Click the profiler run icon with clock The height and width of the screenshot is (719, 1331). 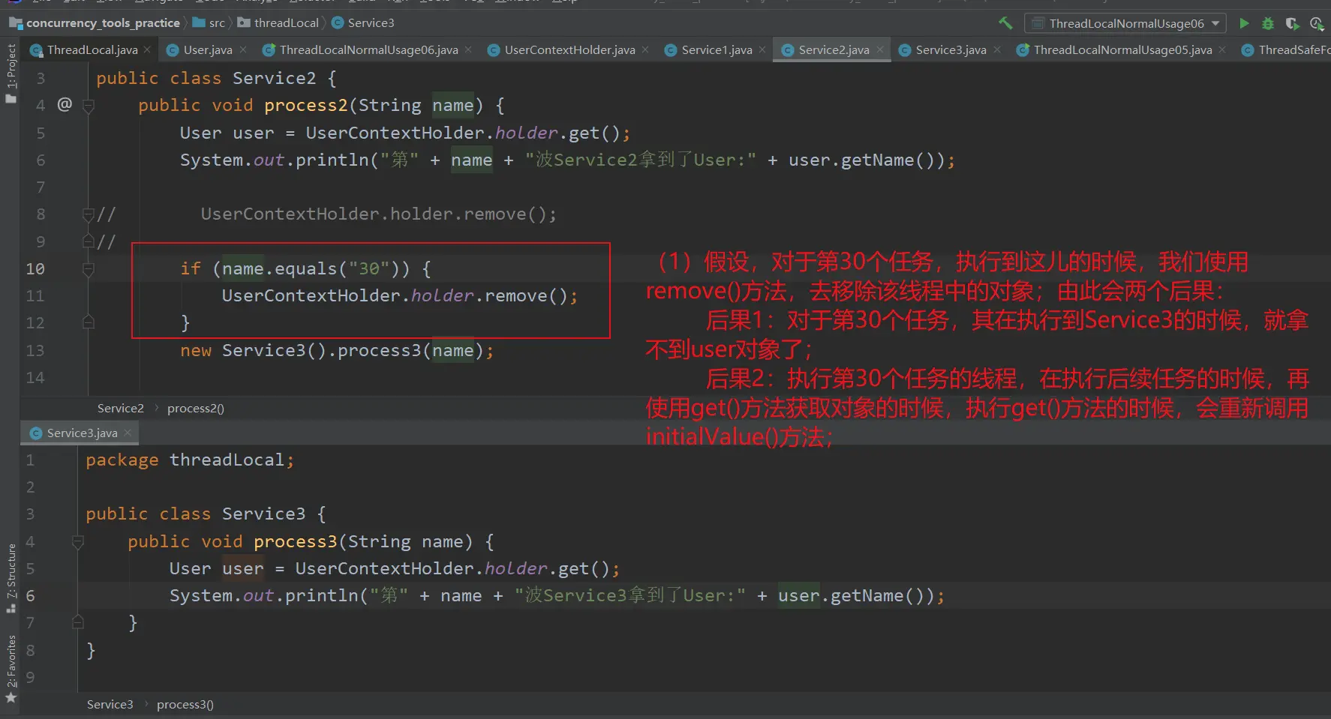point(1316,23)
